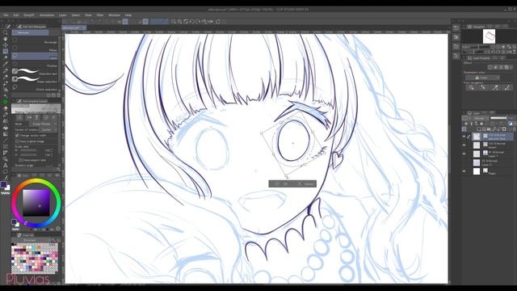Image resolution: width=517 pixels, height=291 pixels.
Task: Click the Rotate left command bar icon
Action: click(x=192, y=22)
